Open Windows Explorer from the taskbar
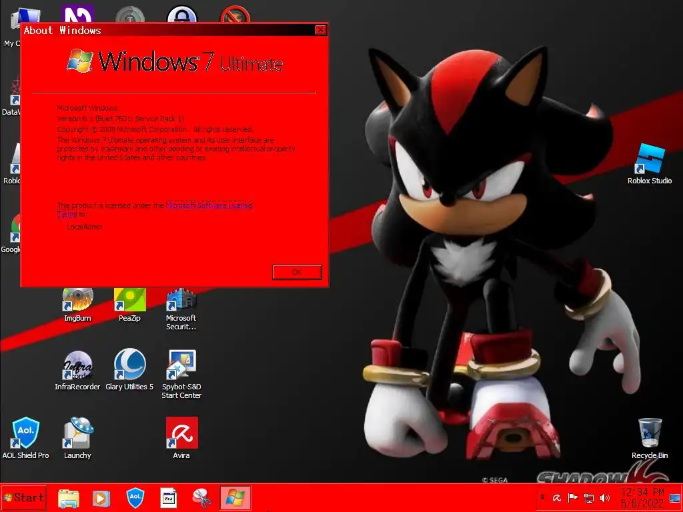Image resolution: width=683 pixels, height=512 pixels. (x=69, y=497)
